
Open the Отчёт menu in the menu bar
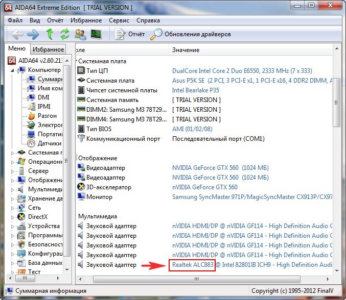tap(55, 20)
